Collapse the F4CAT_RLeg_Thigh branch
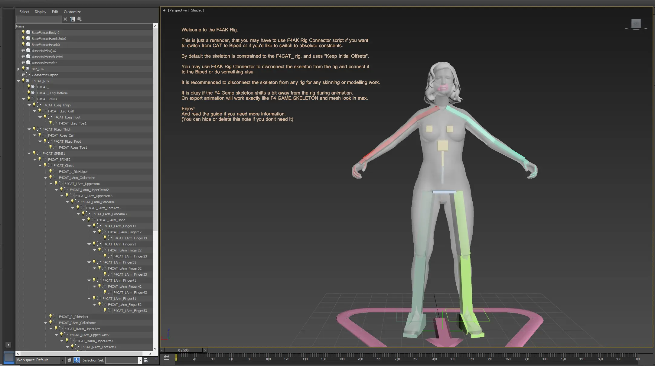Image resolution: width=655 pixels, height=366 pixels. pos(29,129)
